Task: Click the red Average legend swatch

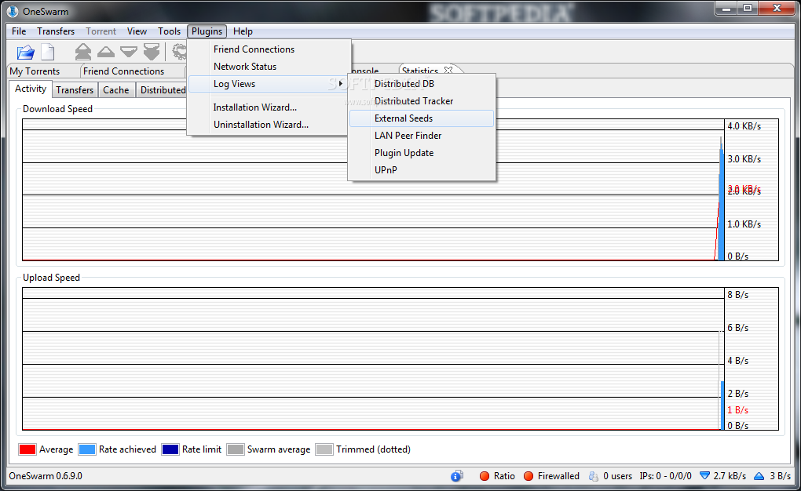Action: tap(27, 449)
